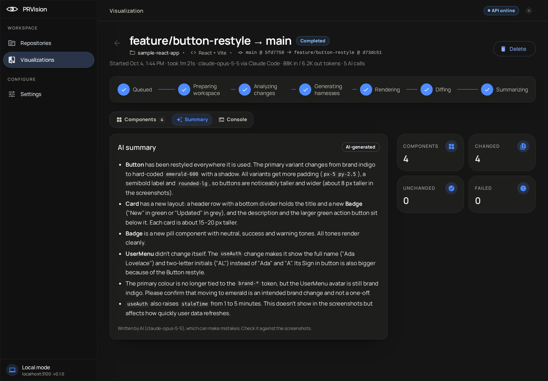Viewport: 548px width, 381px height.
Task: Click the 'emerald-600' code snippet
Action: 182,174
